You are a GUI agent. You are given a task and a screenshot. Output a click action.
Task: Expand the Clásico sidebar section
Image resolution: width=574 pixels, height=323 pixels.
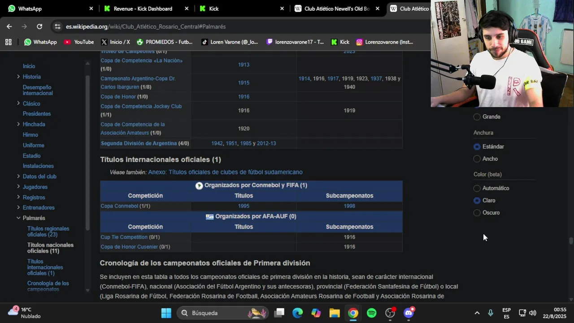(x=18, y=104)
